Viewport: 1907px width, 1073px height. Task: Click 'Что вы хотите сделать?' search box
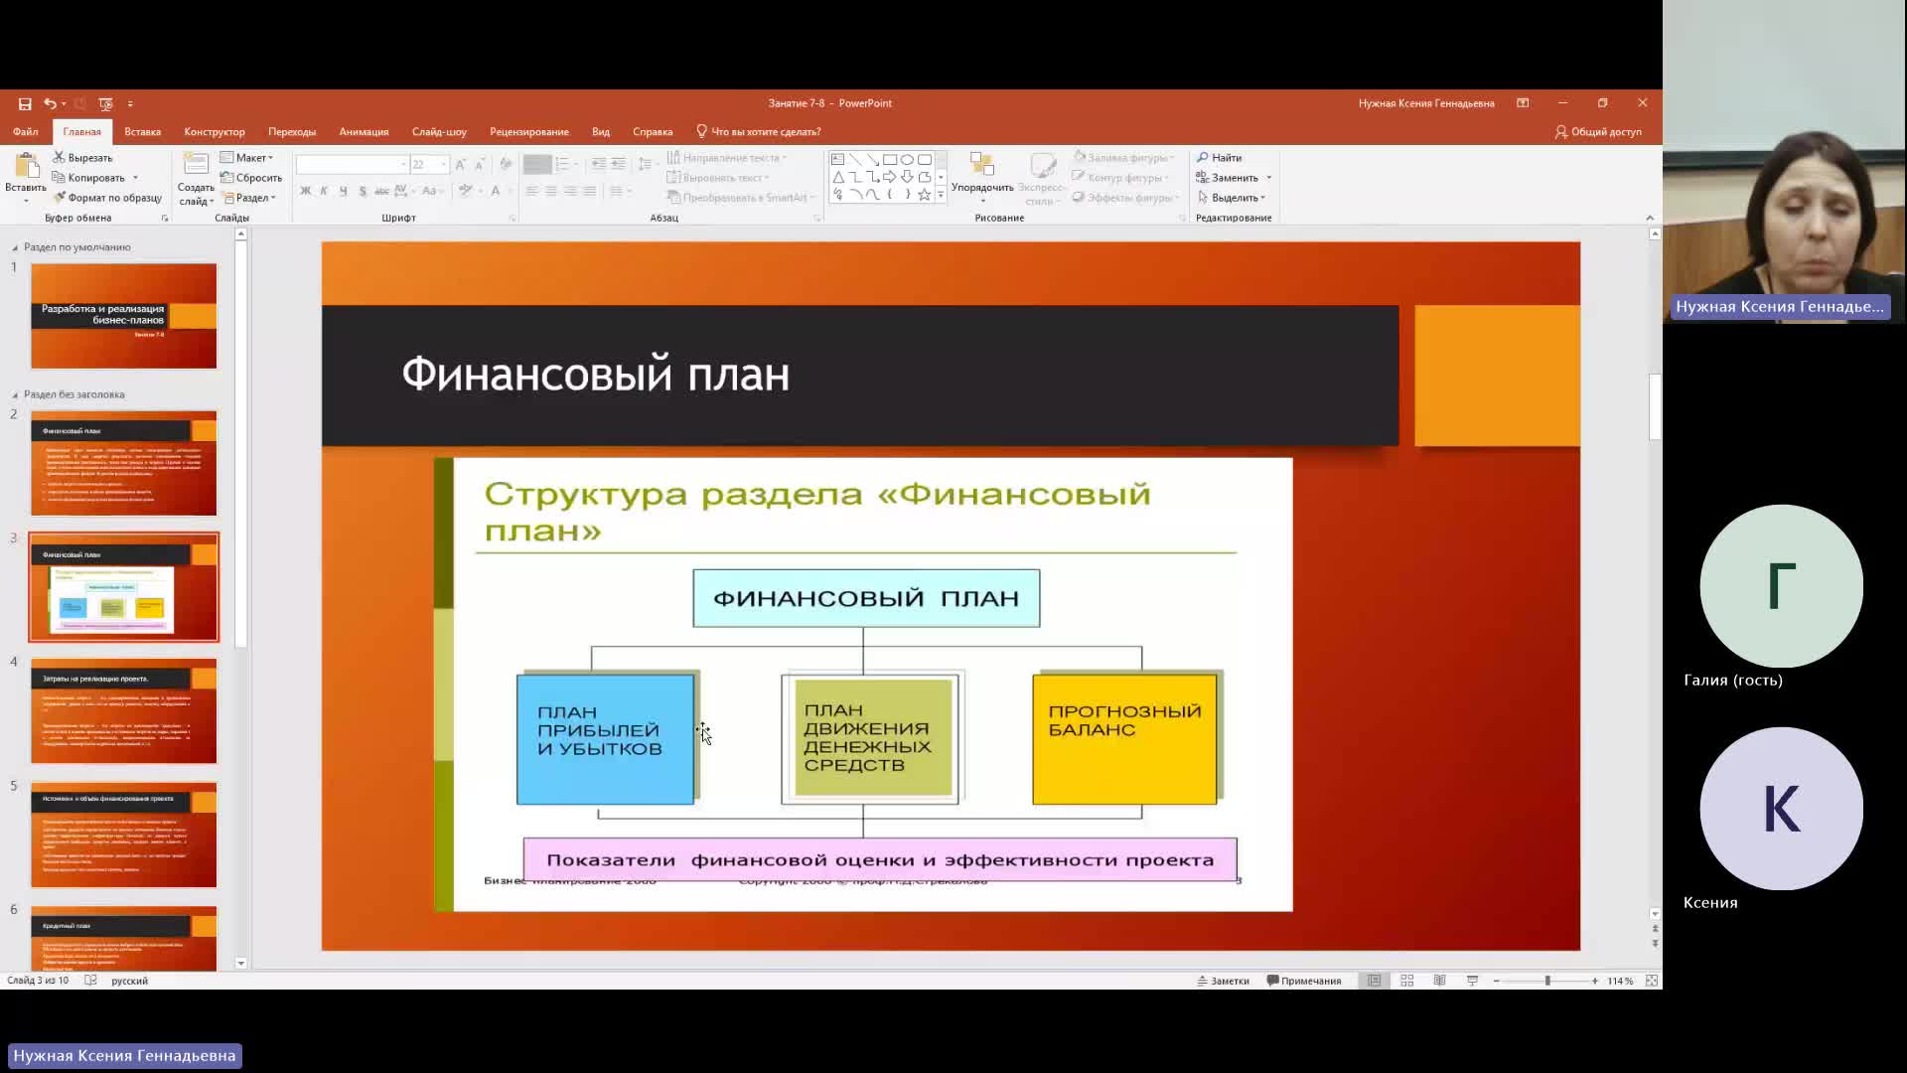(759, 131)
